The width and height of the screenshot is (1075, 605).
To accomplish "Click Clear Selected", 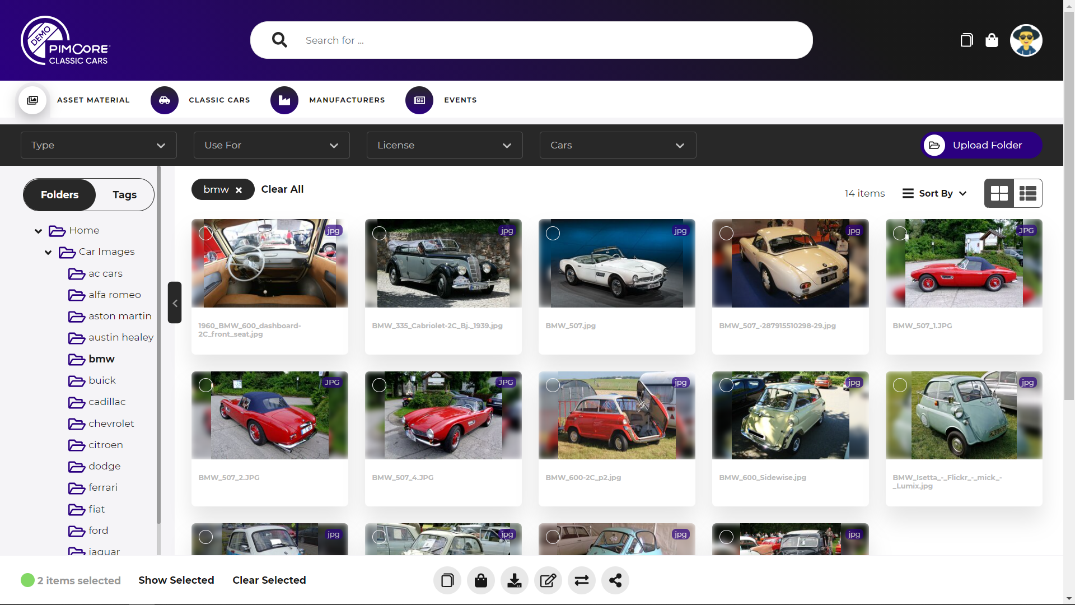I will tap(269, 580).
